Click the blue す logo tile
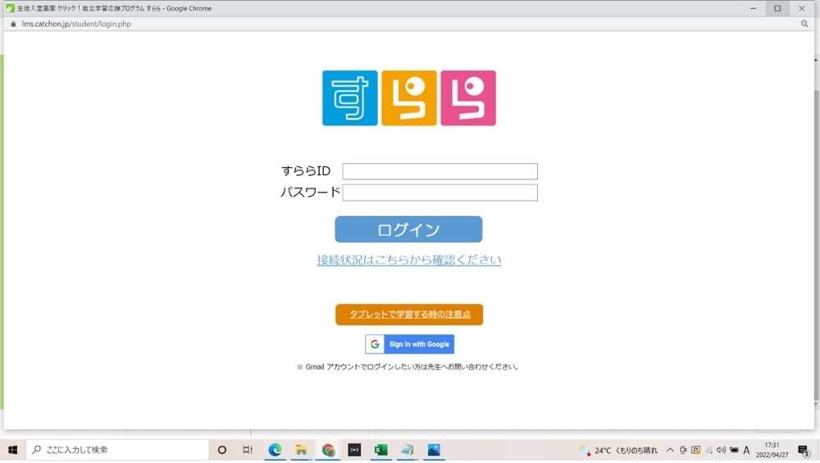The height and width of the screenshot is (463, 820). pos(350,98)
